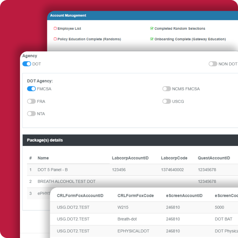Click the LabcorpAccountID column header
Screen dimensions: 238x238
point(130,158)
